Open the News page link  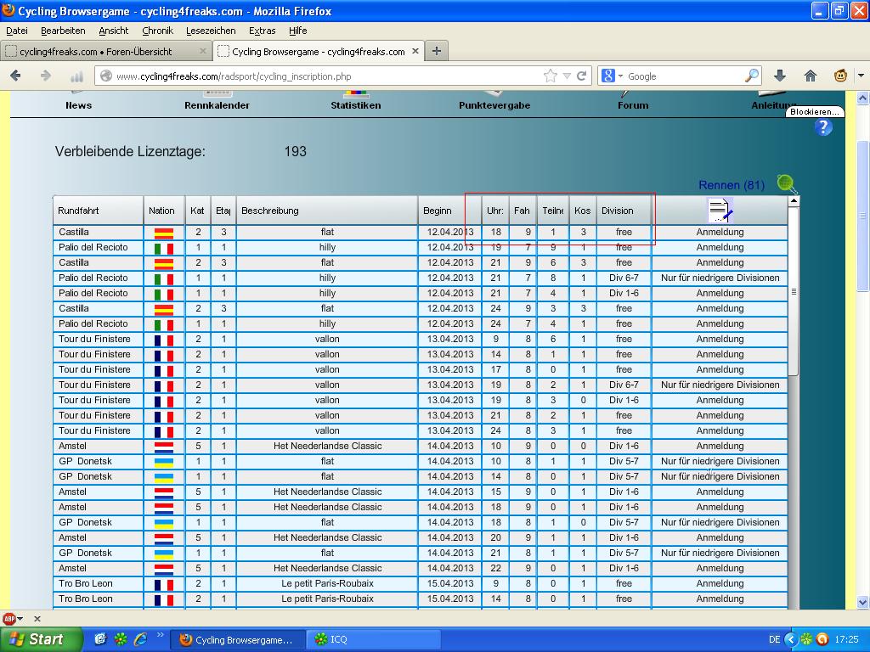click(x=79, y=104)
